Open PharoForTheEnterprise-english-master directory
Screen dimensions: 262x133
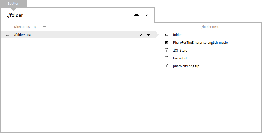coord(201,43)
